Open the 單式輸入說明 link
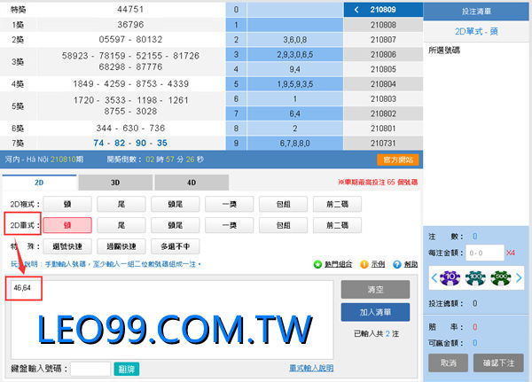532x382 pixels. [x=311, y=368]
